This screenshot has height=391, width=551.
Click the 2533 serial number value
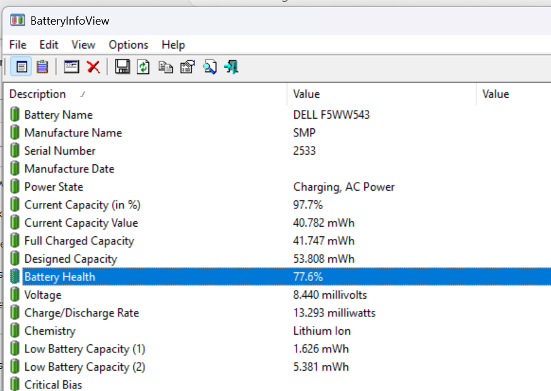pos(304,150)
